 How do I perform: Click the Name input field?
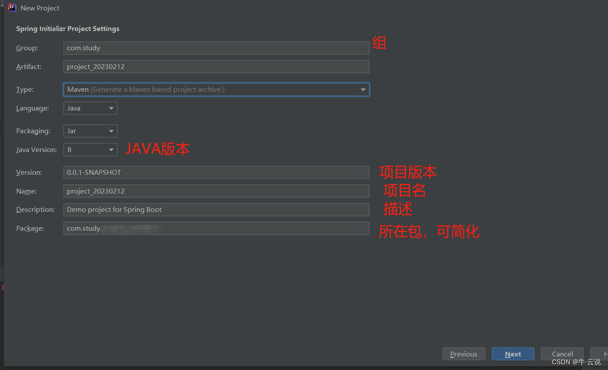[216, 191]
